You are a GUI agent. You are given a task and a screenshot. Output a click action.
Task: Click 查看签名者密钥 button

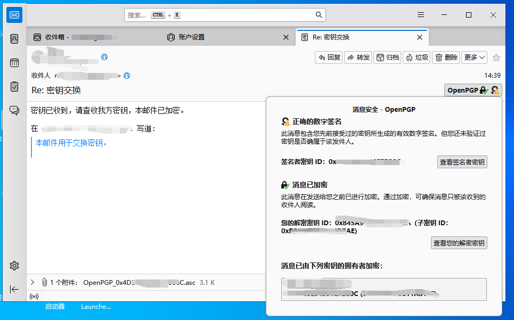(462, 162)
